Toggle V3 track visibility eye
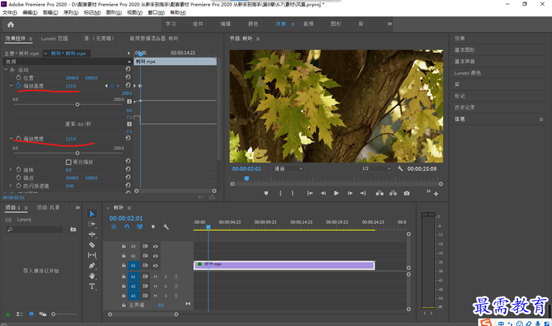Screen dimensions: 552x326 [x=155, y=246]
